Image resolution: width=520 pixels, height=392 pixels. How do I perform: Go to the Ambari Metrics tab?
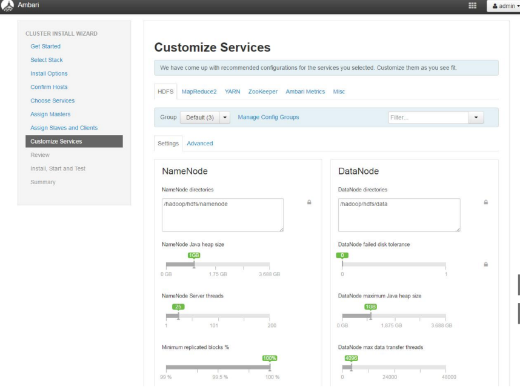pyautogui.click(x=305, y=91)
